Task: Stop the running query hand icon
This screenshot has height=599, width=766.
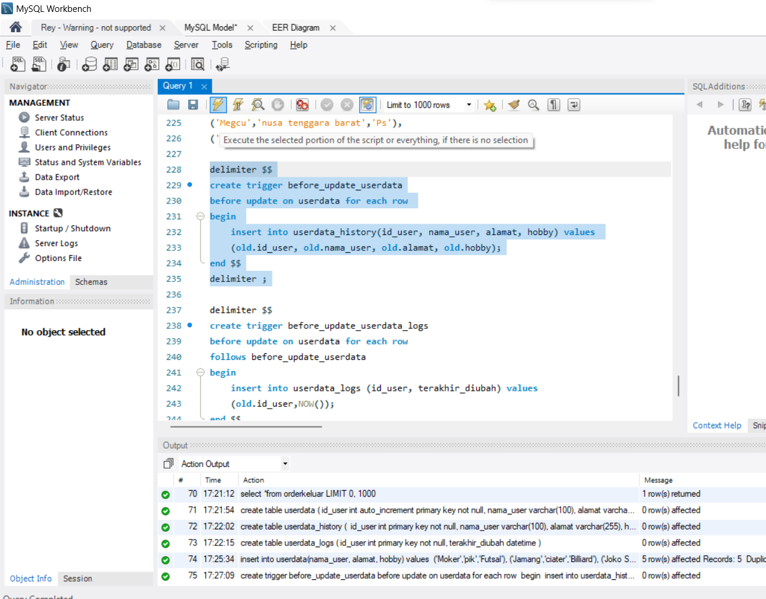Action: 277,105
